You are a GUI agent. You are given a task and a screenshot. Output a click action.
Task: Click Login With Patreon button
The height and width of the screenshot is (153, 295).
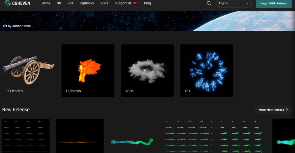coord(274,3)
